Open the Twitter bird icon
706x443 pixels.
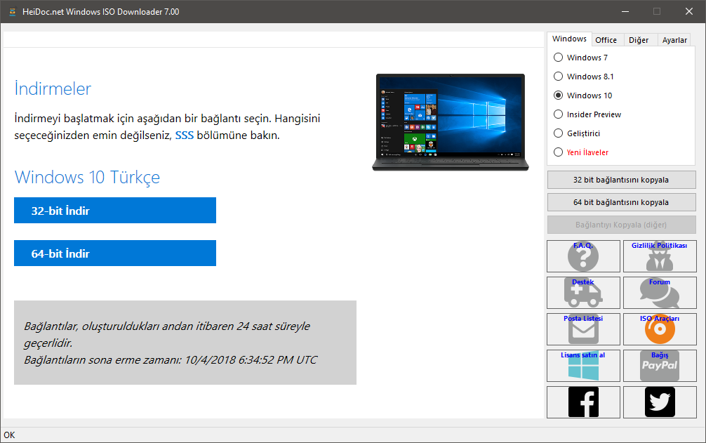(x=660, y=402)
